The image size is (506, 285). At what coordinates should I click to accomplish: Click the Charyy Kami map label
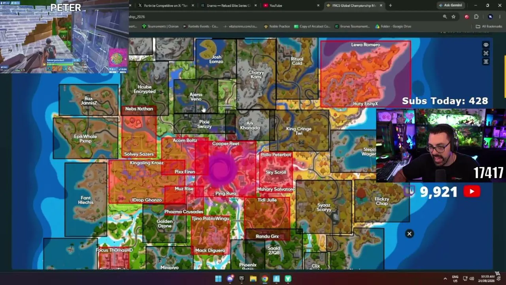click(256, 74)
